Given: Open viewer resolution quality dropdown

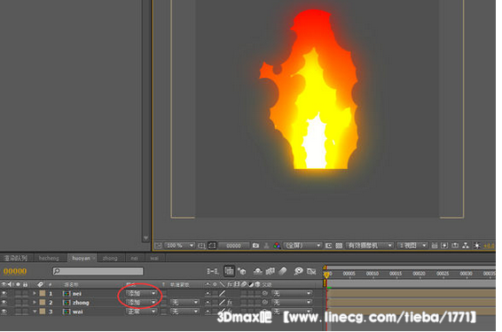Looking at the screenshot, I should click(x=302, y=245).
